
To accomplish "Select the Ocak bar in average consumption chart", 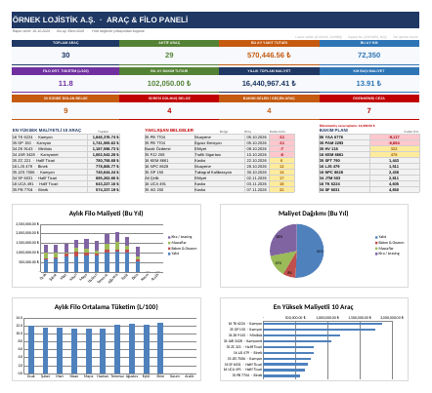I will (x=31, y=350).
